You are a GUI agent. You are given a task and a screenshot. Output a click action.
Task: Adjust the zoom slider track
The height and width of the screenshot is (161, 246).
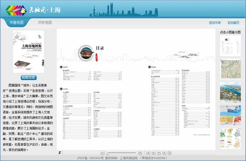[122, 153]
